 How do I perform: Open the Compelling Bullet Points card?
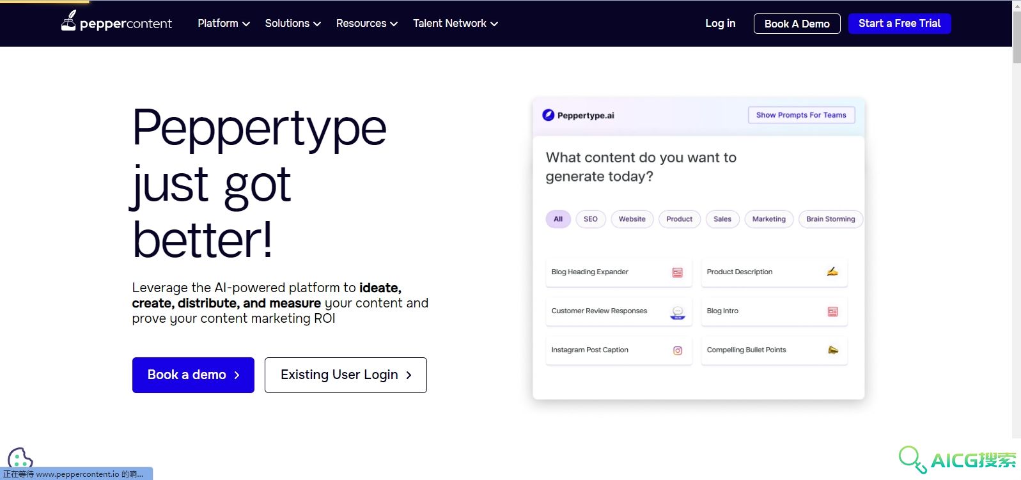point(774,350)
